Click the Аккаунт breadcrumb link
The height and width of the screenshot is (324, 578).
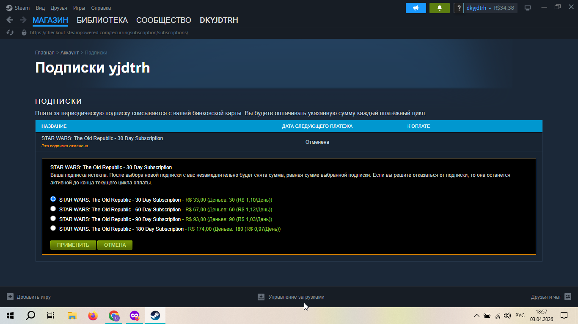[69, 53]
